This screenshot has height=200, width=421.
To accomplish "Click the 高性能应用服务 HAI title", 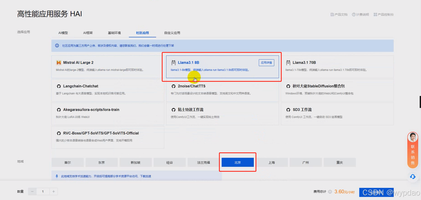I will pyautogui.click(x=50, y=14).
